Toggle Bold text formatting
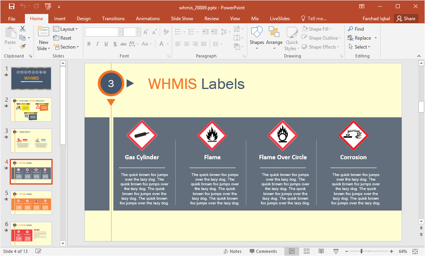 click(89, 44)
